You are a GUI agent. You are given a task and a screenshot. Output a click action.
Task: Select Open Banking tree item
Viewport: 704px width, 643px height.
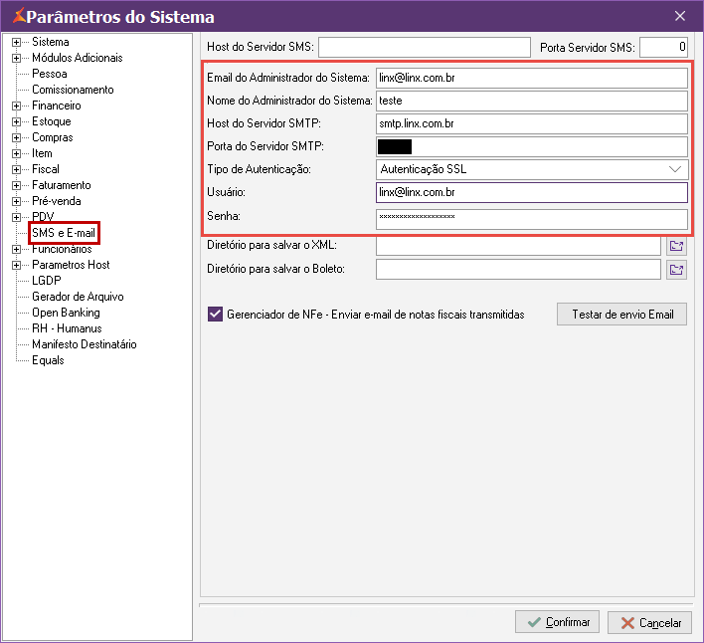(x=66, y=313)
